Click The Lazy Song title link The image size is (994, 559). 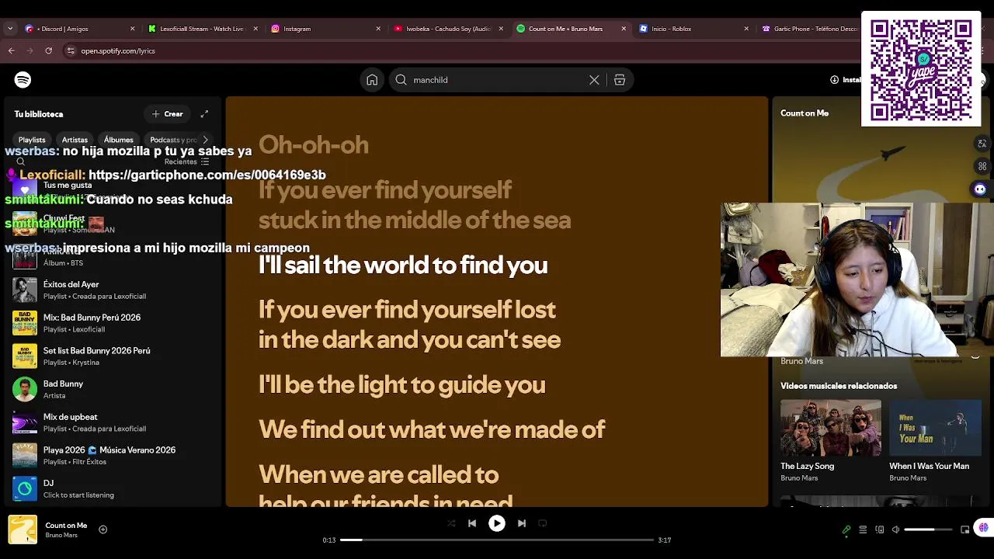808,466
